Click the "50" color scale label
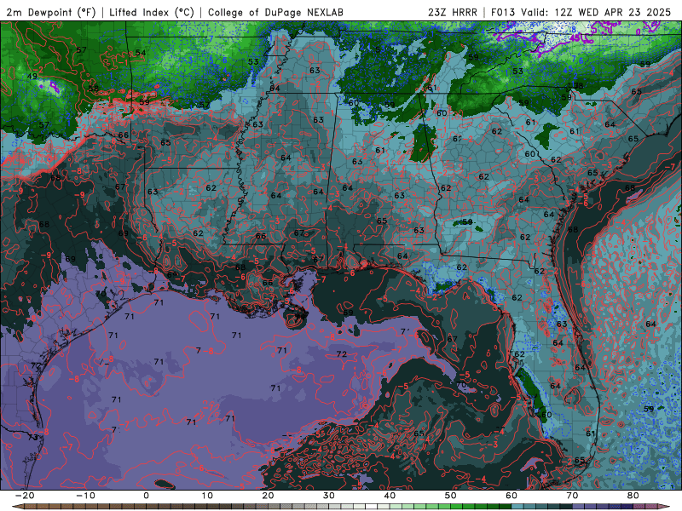This screenshot has height=511, width=682. [x=451, y=496]
